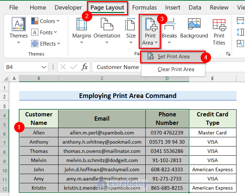Open the theme Effects dropdown
Screen dimensions: 245x196
[x=46, y=44]
